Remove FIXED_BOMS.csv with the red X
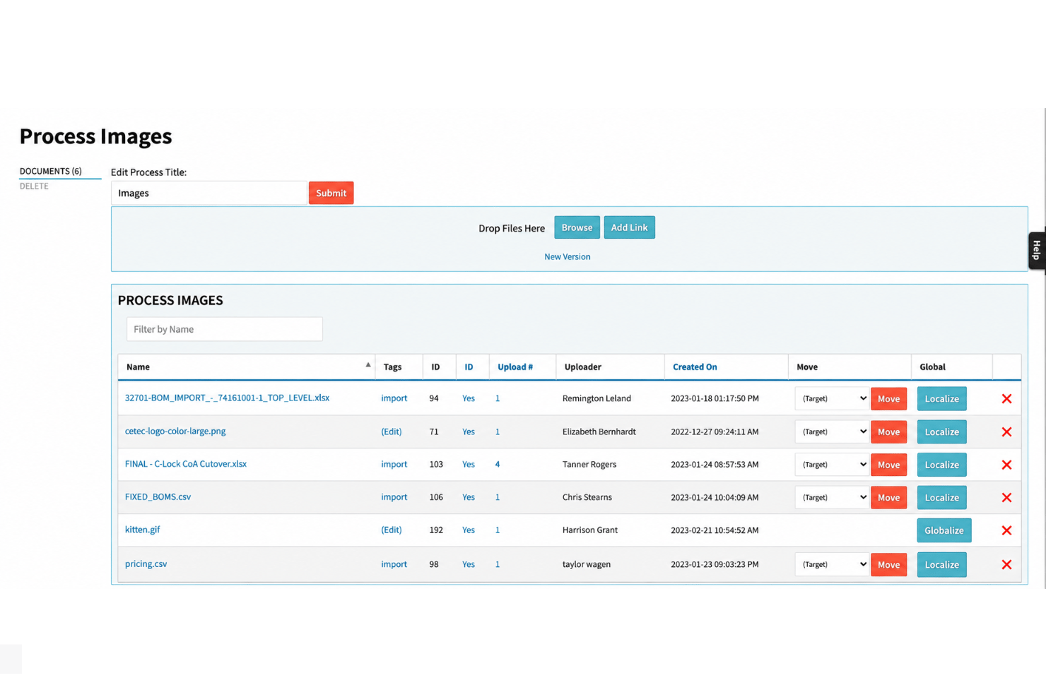Screen dimensions: 1046x697 coord(1006,498)
